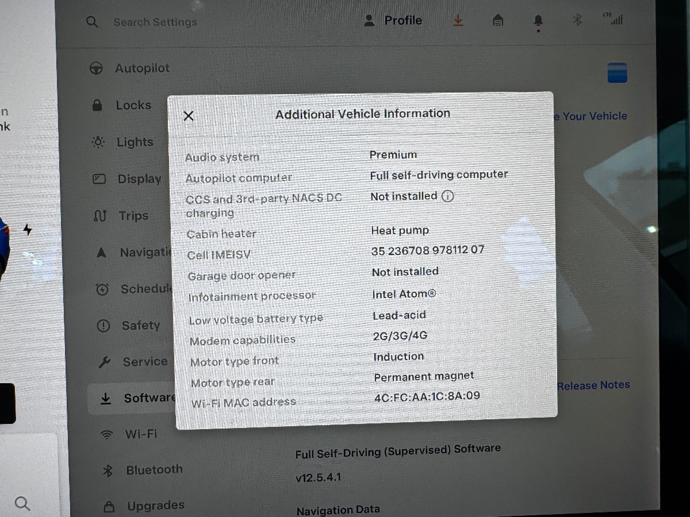Open the HomeLink garage icon
This screenshot has height=517, width=690.
coord(498,21)
